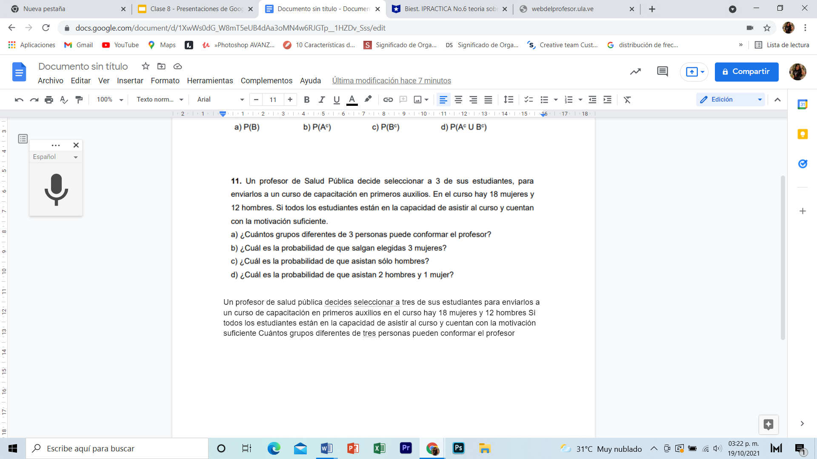The height and width of the screenshot is (459, 817).
Task: Expand bulleted list options arrow
Action: [x=556, y=99]
